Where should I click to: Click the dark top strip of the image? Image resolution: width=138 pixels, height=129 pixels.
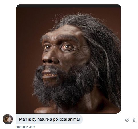coord(68,6)
